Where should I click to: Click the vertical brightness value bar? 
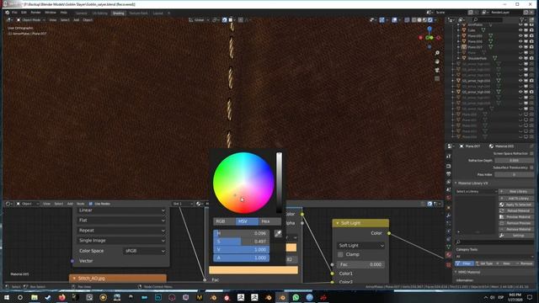pyautogui.click(x=279, y=183)
